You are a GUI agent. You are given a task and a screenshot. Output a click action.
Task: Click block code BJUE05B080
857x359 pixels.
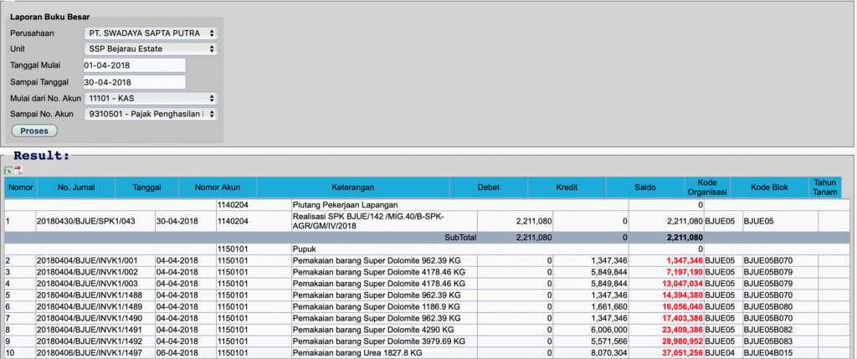tap(768, 306)
